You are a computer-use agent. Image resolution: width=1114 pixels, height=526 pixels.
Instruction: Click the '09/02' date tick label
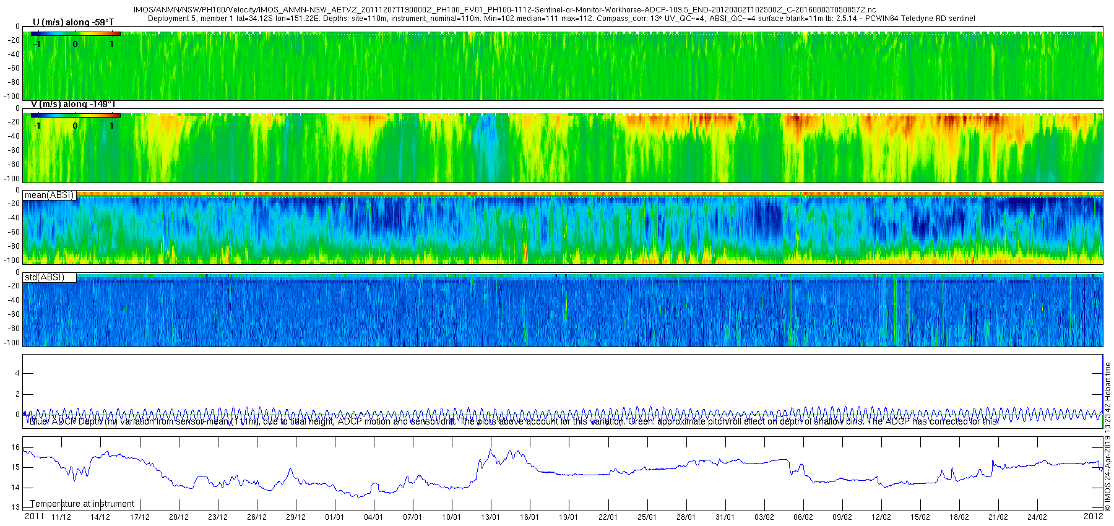tap(842, 517)
